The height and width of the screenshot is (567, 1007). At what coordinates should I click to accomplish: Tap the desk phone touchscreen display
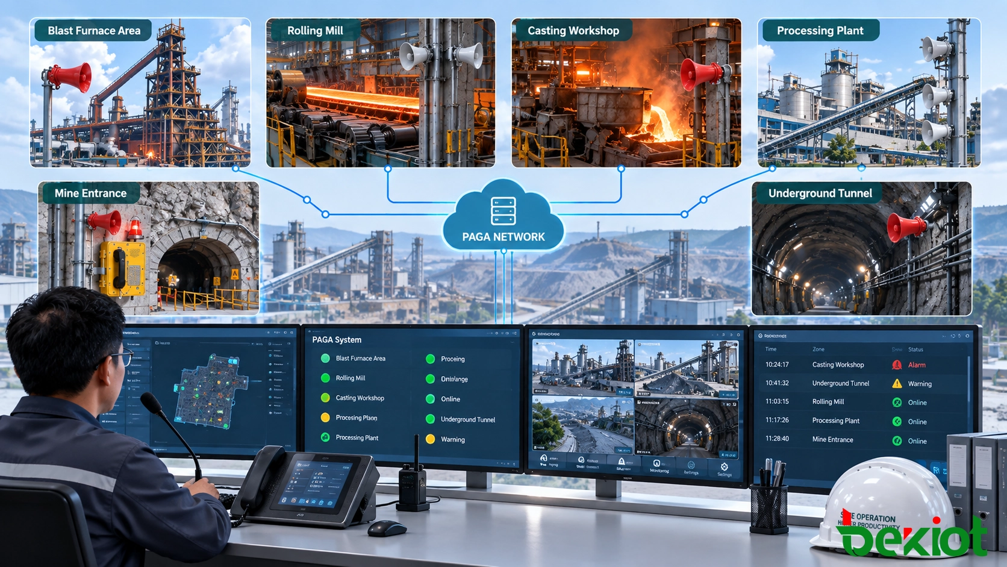[x=317, y=483]
